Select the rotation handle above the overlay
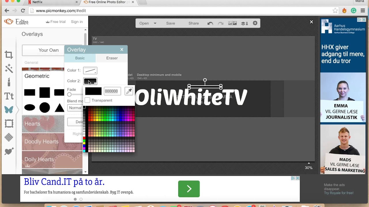This screenshot has height=207, width=369. click(205, 80)
